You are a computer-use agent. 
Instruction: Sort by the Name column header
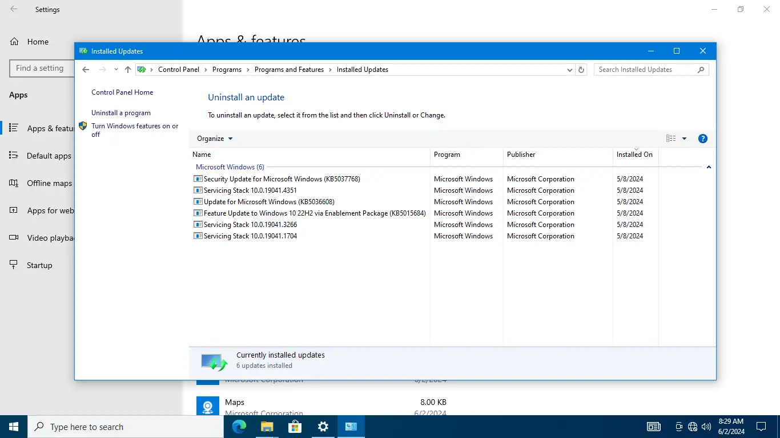click(x=309, y=155)
